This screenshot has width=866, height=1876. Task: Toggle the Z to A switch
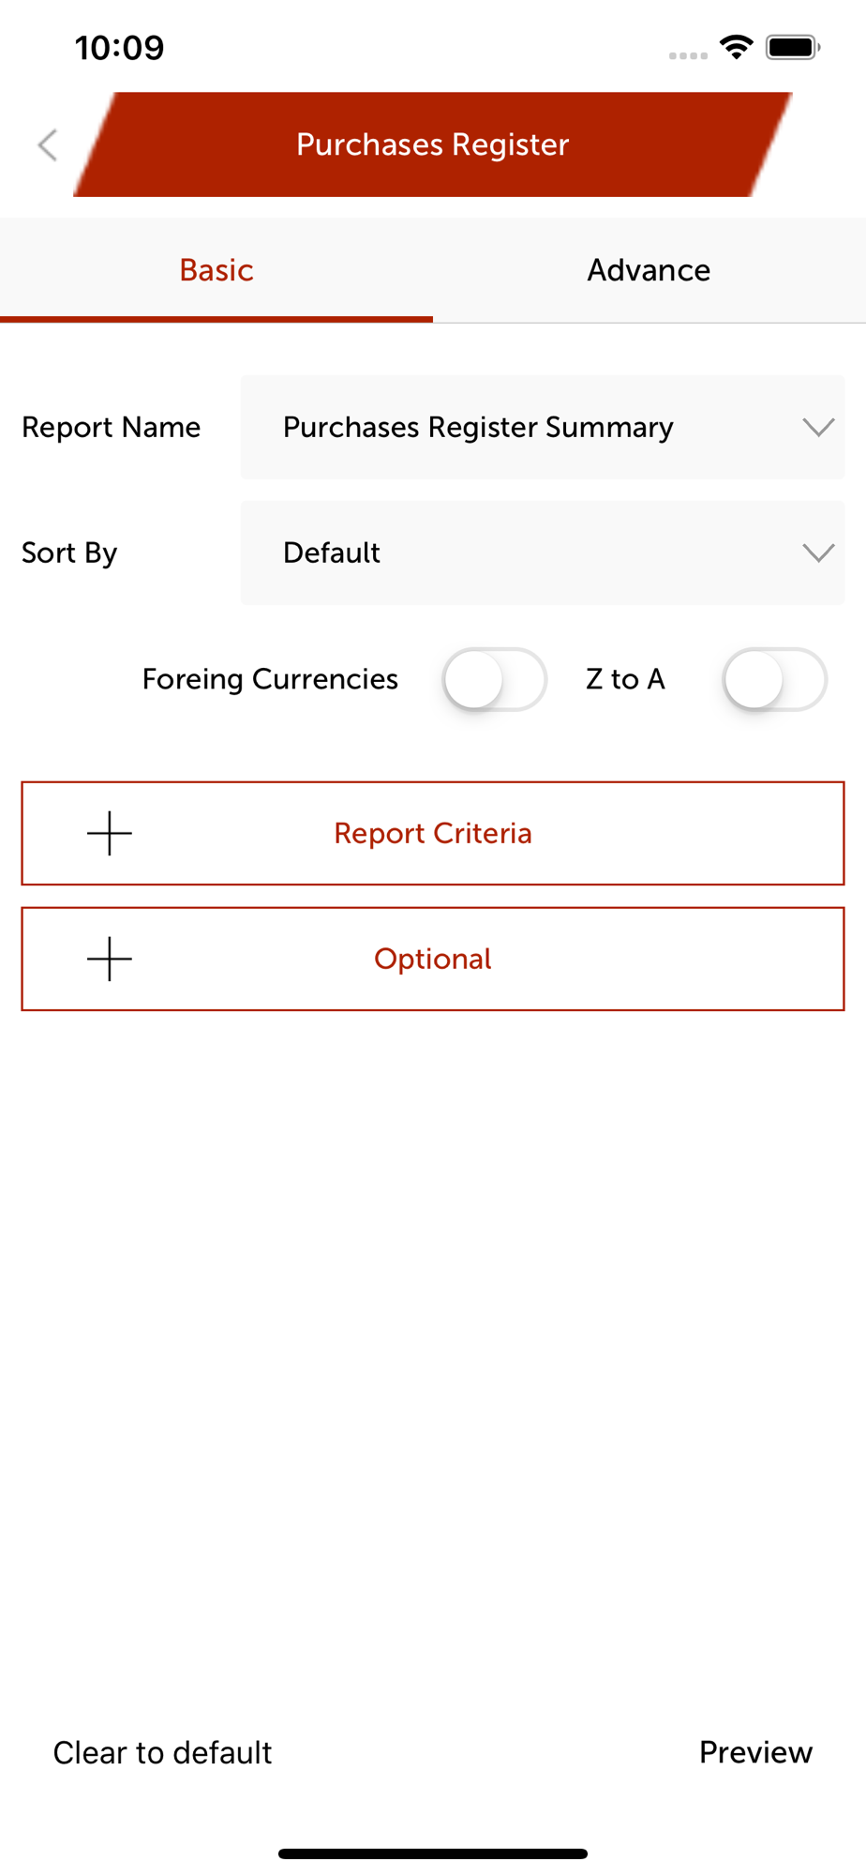tap(775, 679)
